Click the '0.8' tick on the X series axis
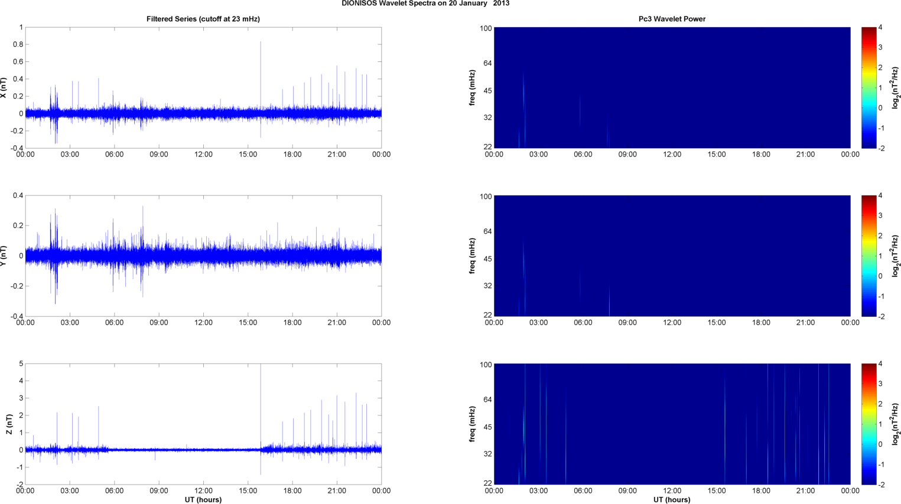 tap(18, 45)
